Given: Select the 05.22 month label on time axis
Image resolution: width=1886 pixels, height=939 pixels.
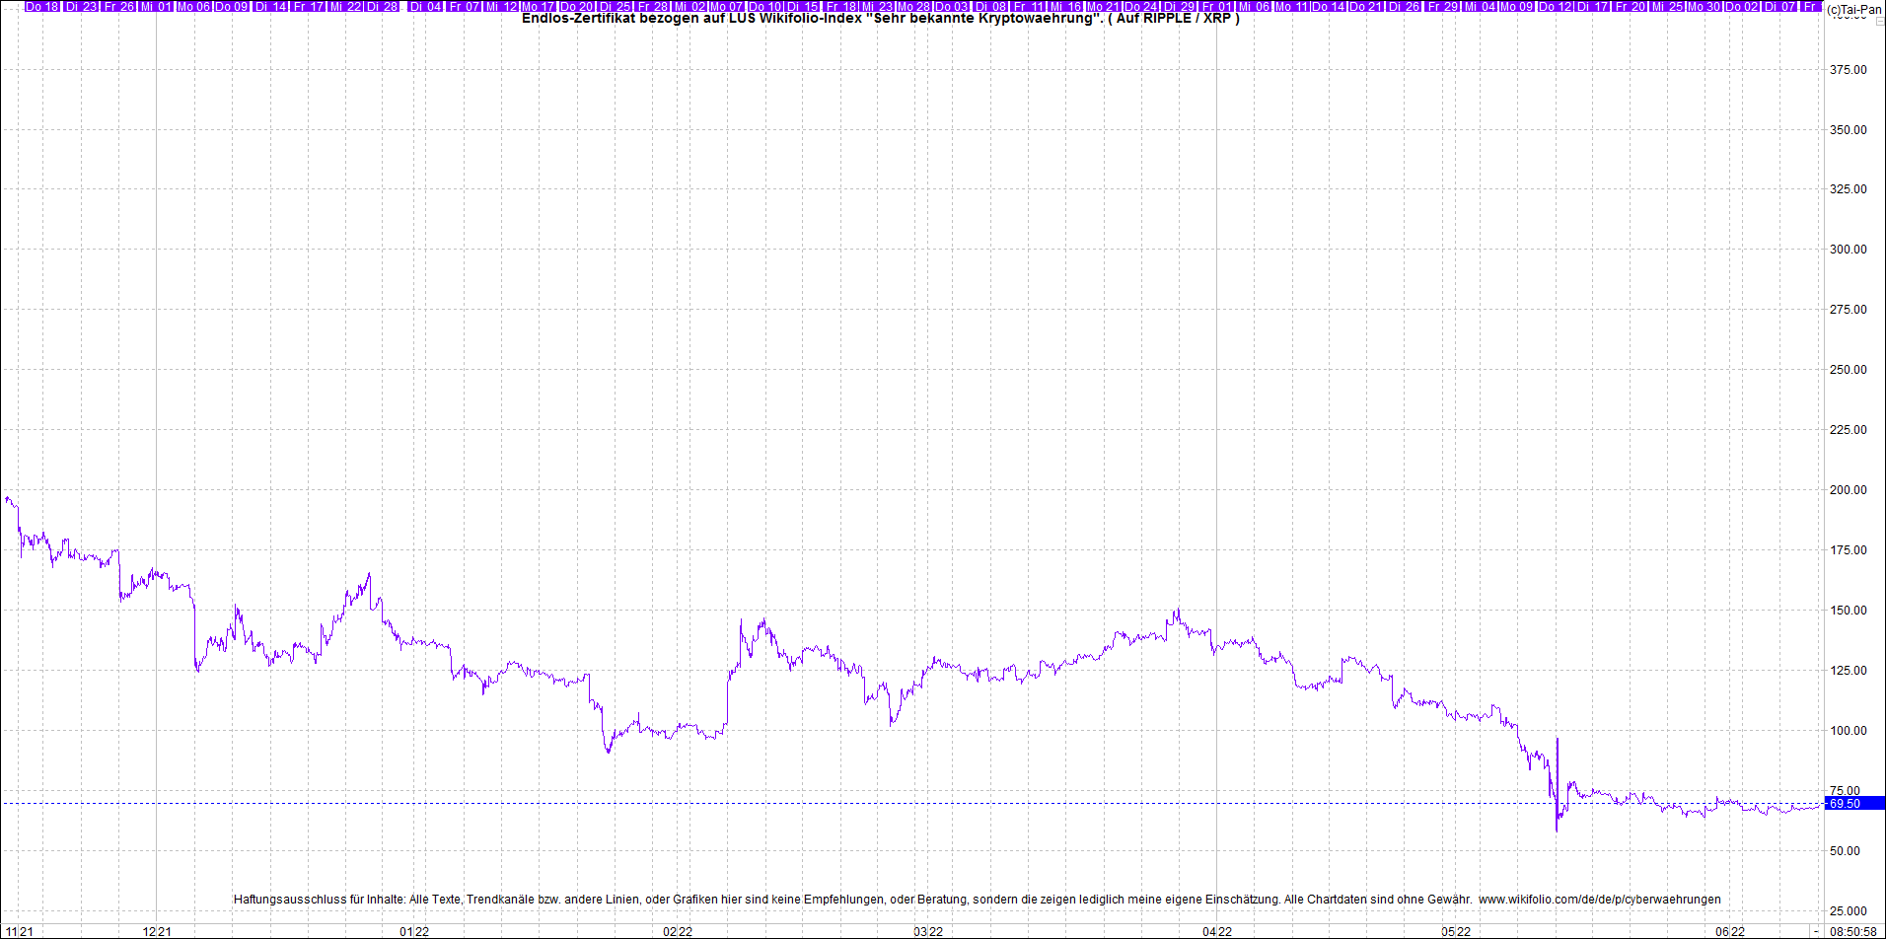Looking at the screenshot, I should 1456,931.
